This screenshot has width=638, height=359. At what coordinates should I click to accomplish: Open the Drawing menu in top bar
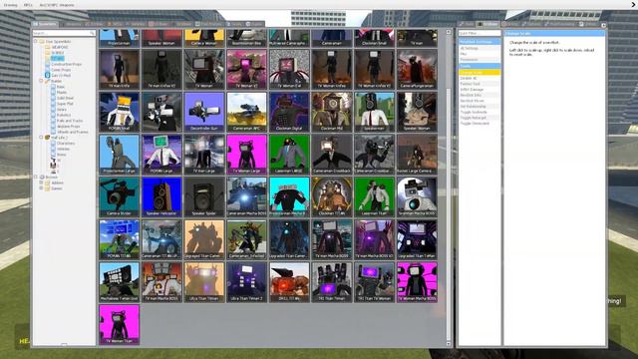(11, 5)
